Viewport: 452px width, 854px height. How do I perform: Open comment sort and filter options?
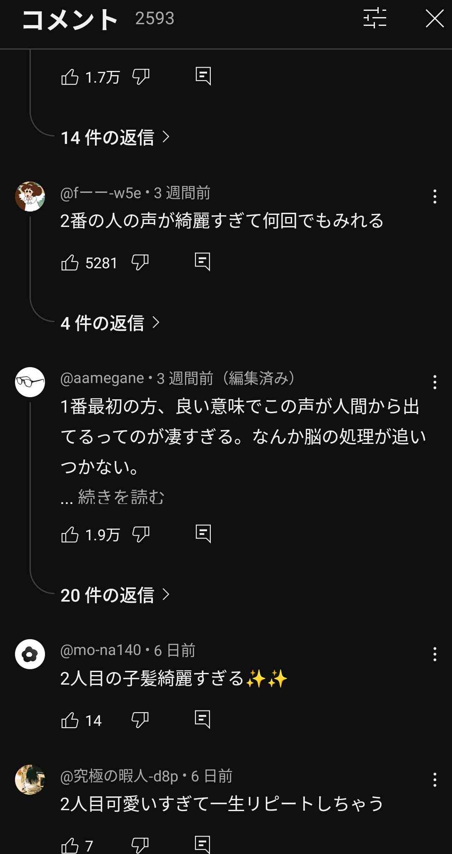(x=375, y=18)
